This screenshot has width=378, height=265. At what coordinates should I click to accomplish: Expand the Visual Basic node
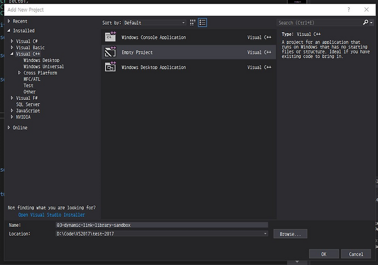coord(12,47)
